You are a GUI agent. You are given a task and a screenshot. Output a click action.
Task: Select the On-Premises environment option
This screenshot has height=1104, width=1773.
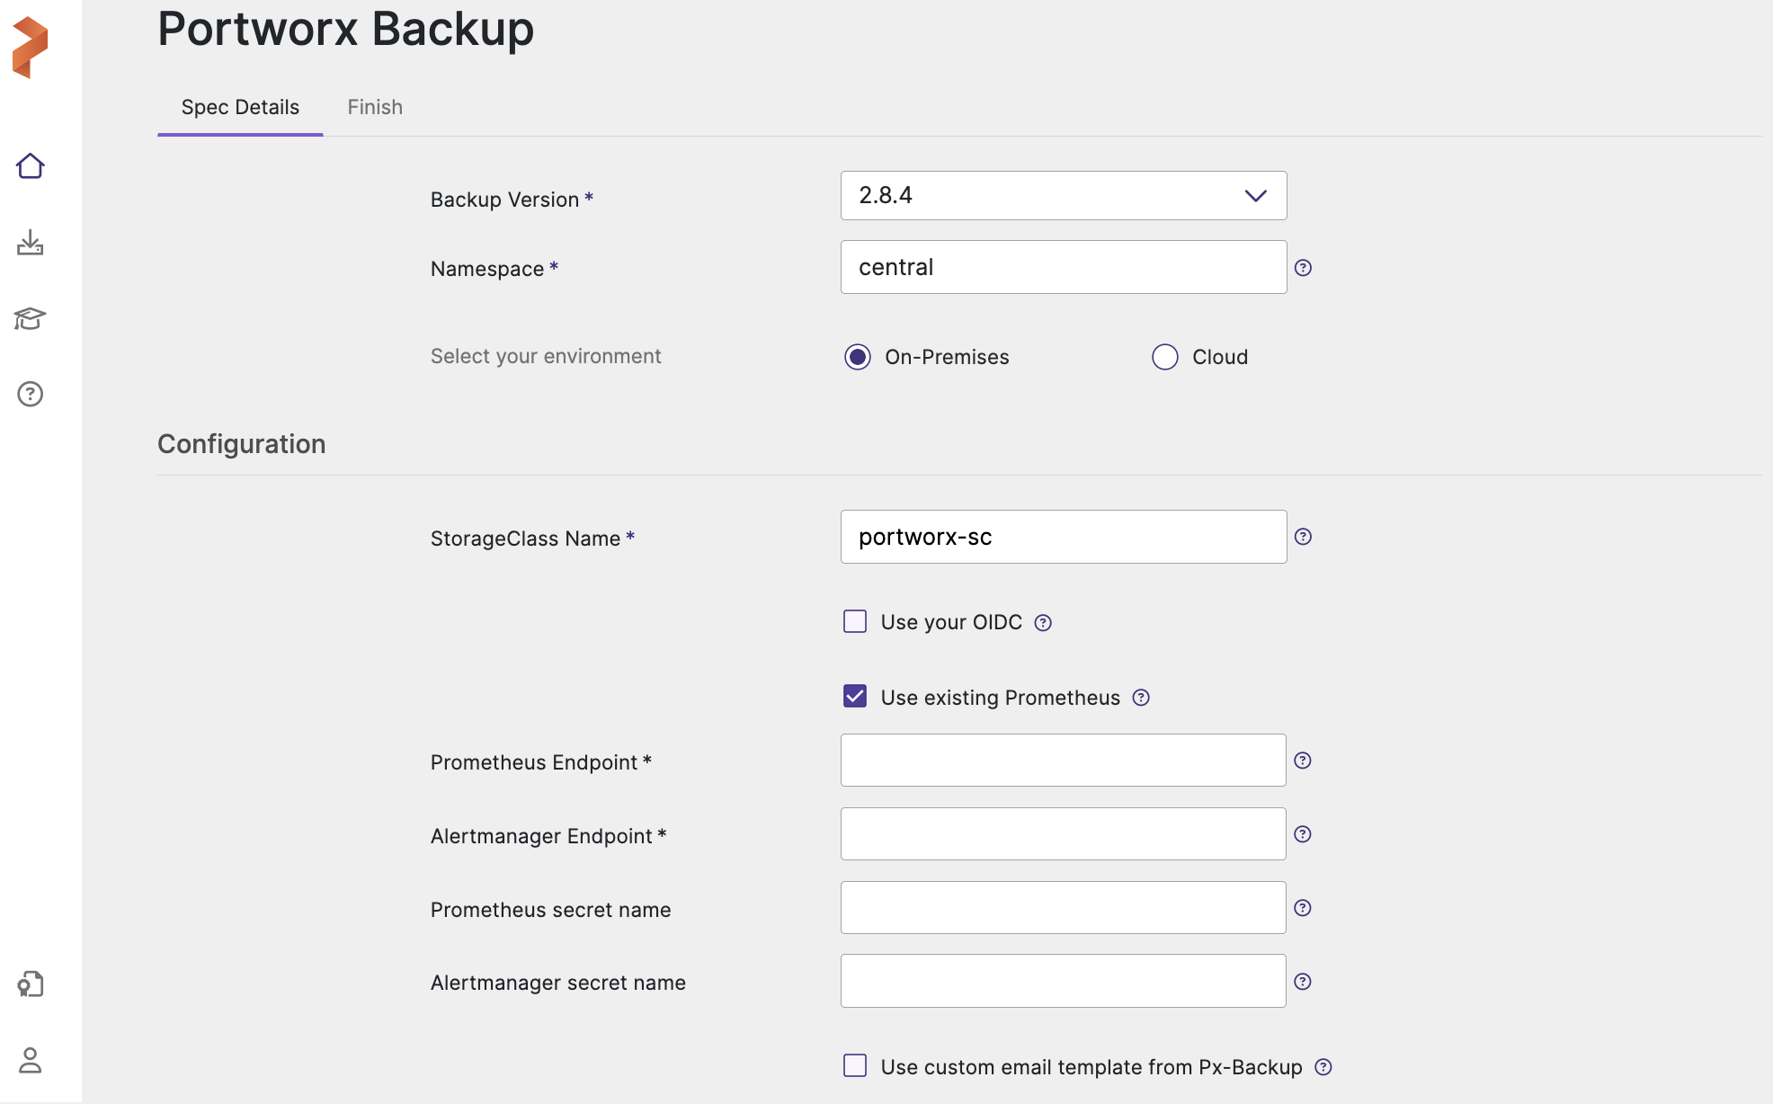(x=858, y=357)
